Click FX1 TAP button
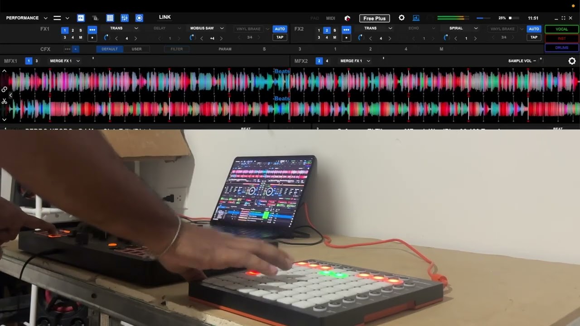Image resolution: width=580 pixels, height=326 pixels. coord(280,37)
